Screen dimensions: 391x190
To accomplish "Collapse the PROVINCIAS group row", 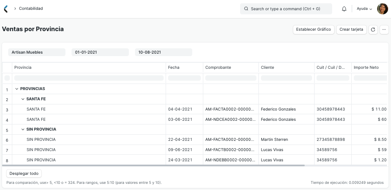I will click(17, 89).
